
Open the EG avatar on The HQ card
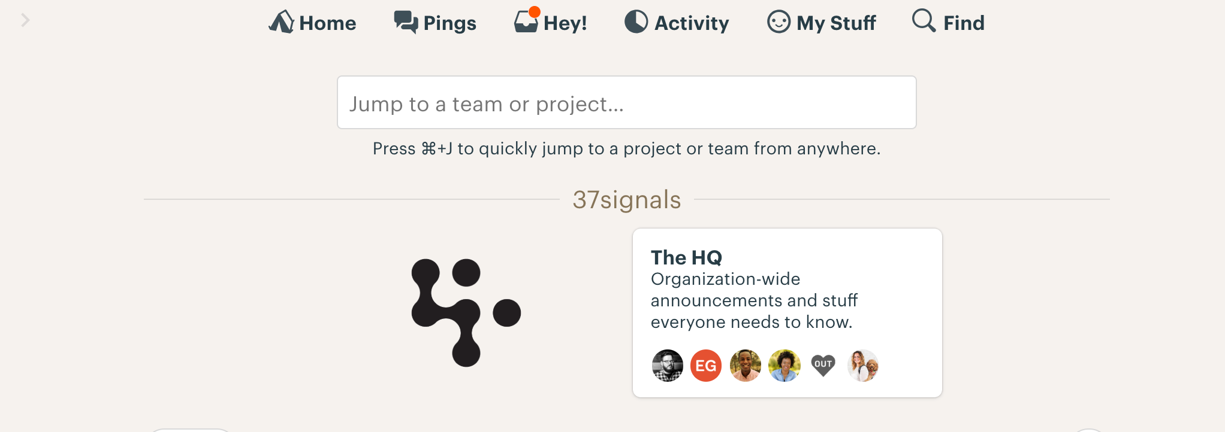point(706,366)
